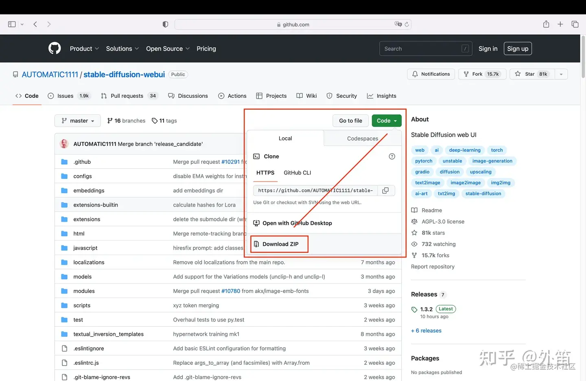
Task: Click the .github folder icon
Action: click(x=64, y=162)
